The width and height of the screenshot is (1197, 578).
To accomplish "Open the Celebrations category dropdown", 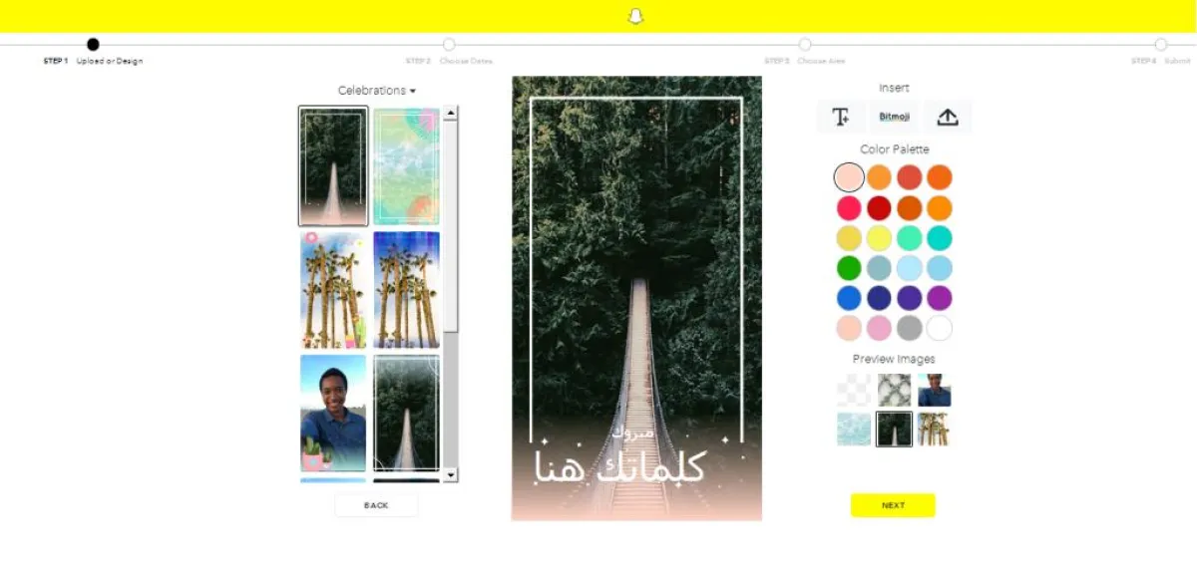I will click(x=376, y=91).
